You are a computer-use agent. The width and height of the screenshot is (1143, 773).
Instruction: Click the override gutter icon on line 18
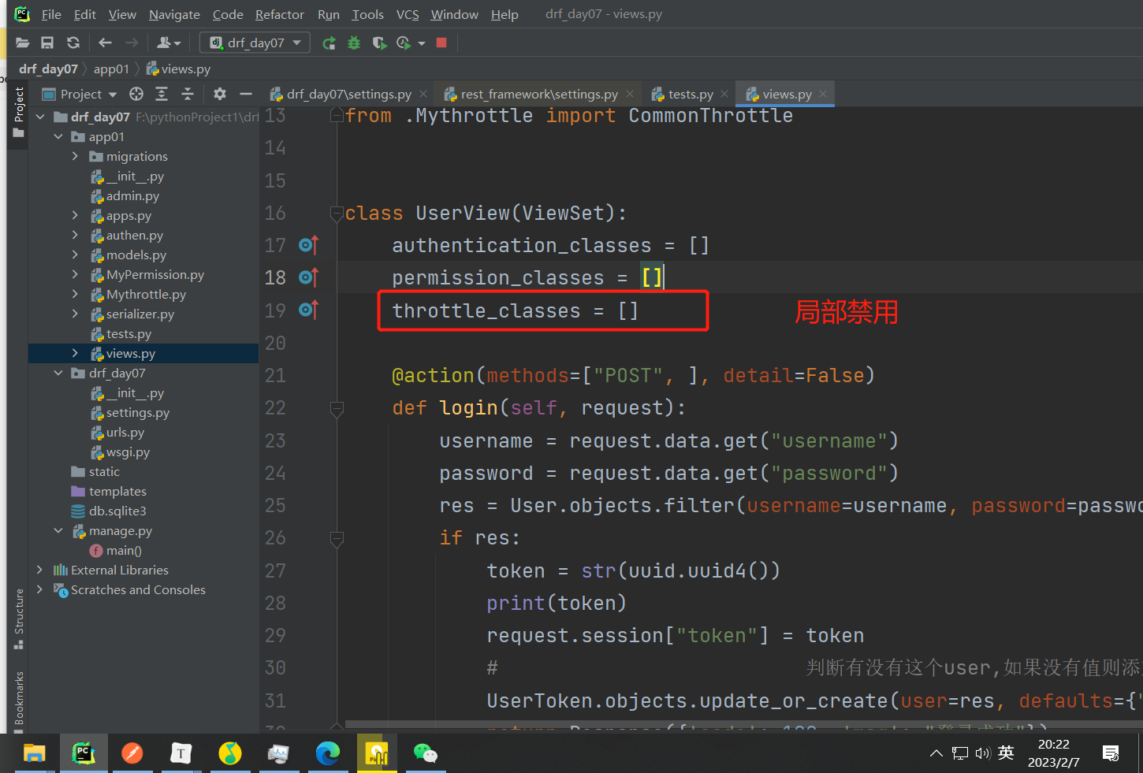click(x=308, y=277)
